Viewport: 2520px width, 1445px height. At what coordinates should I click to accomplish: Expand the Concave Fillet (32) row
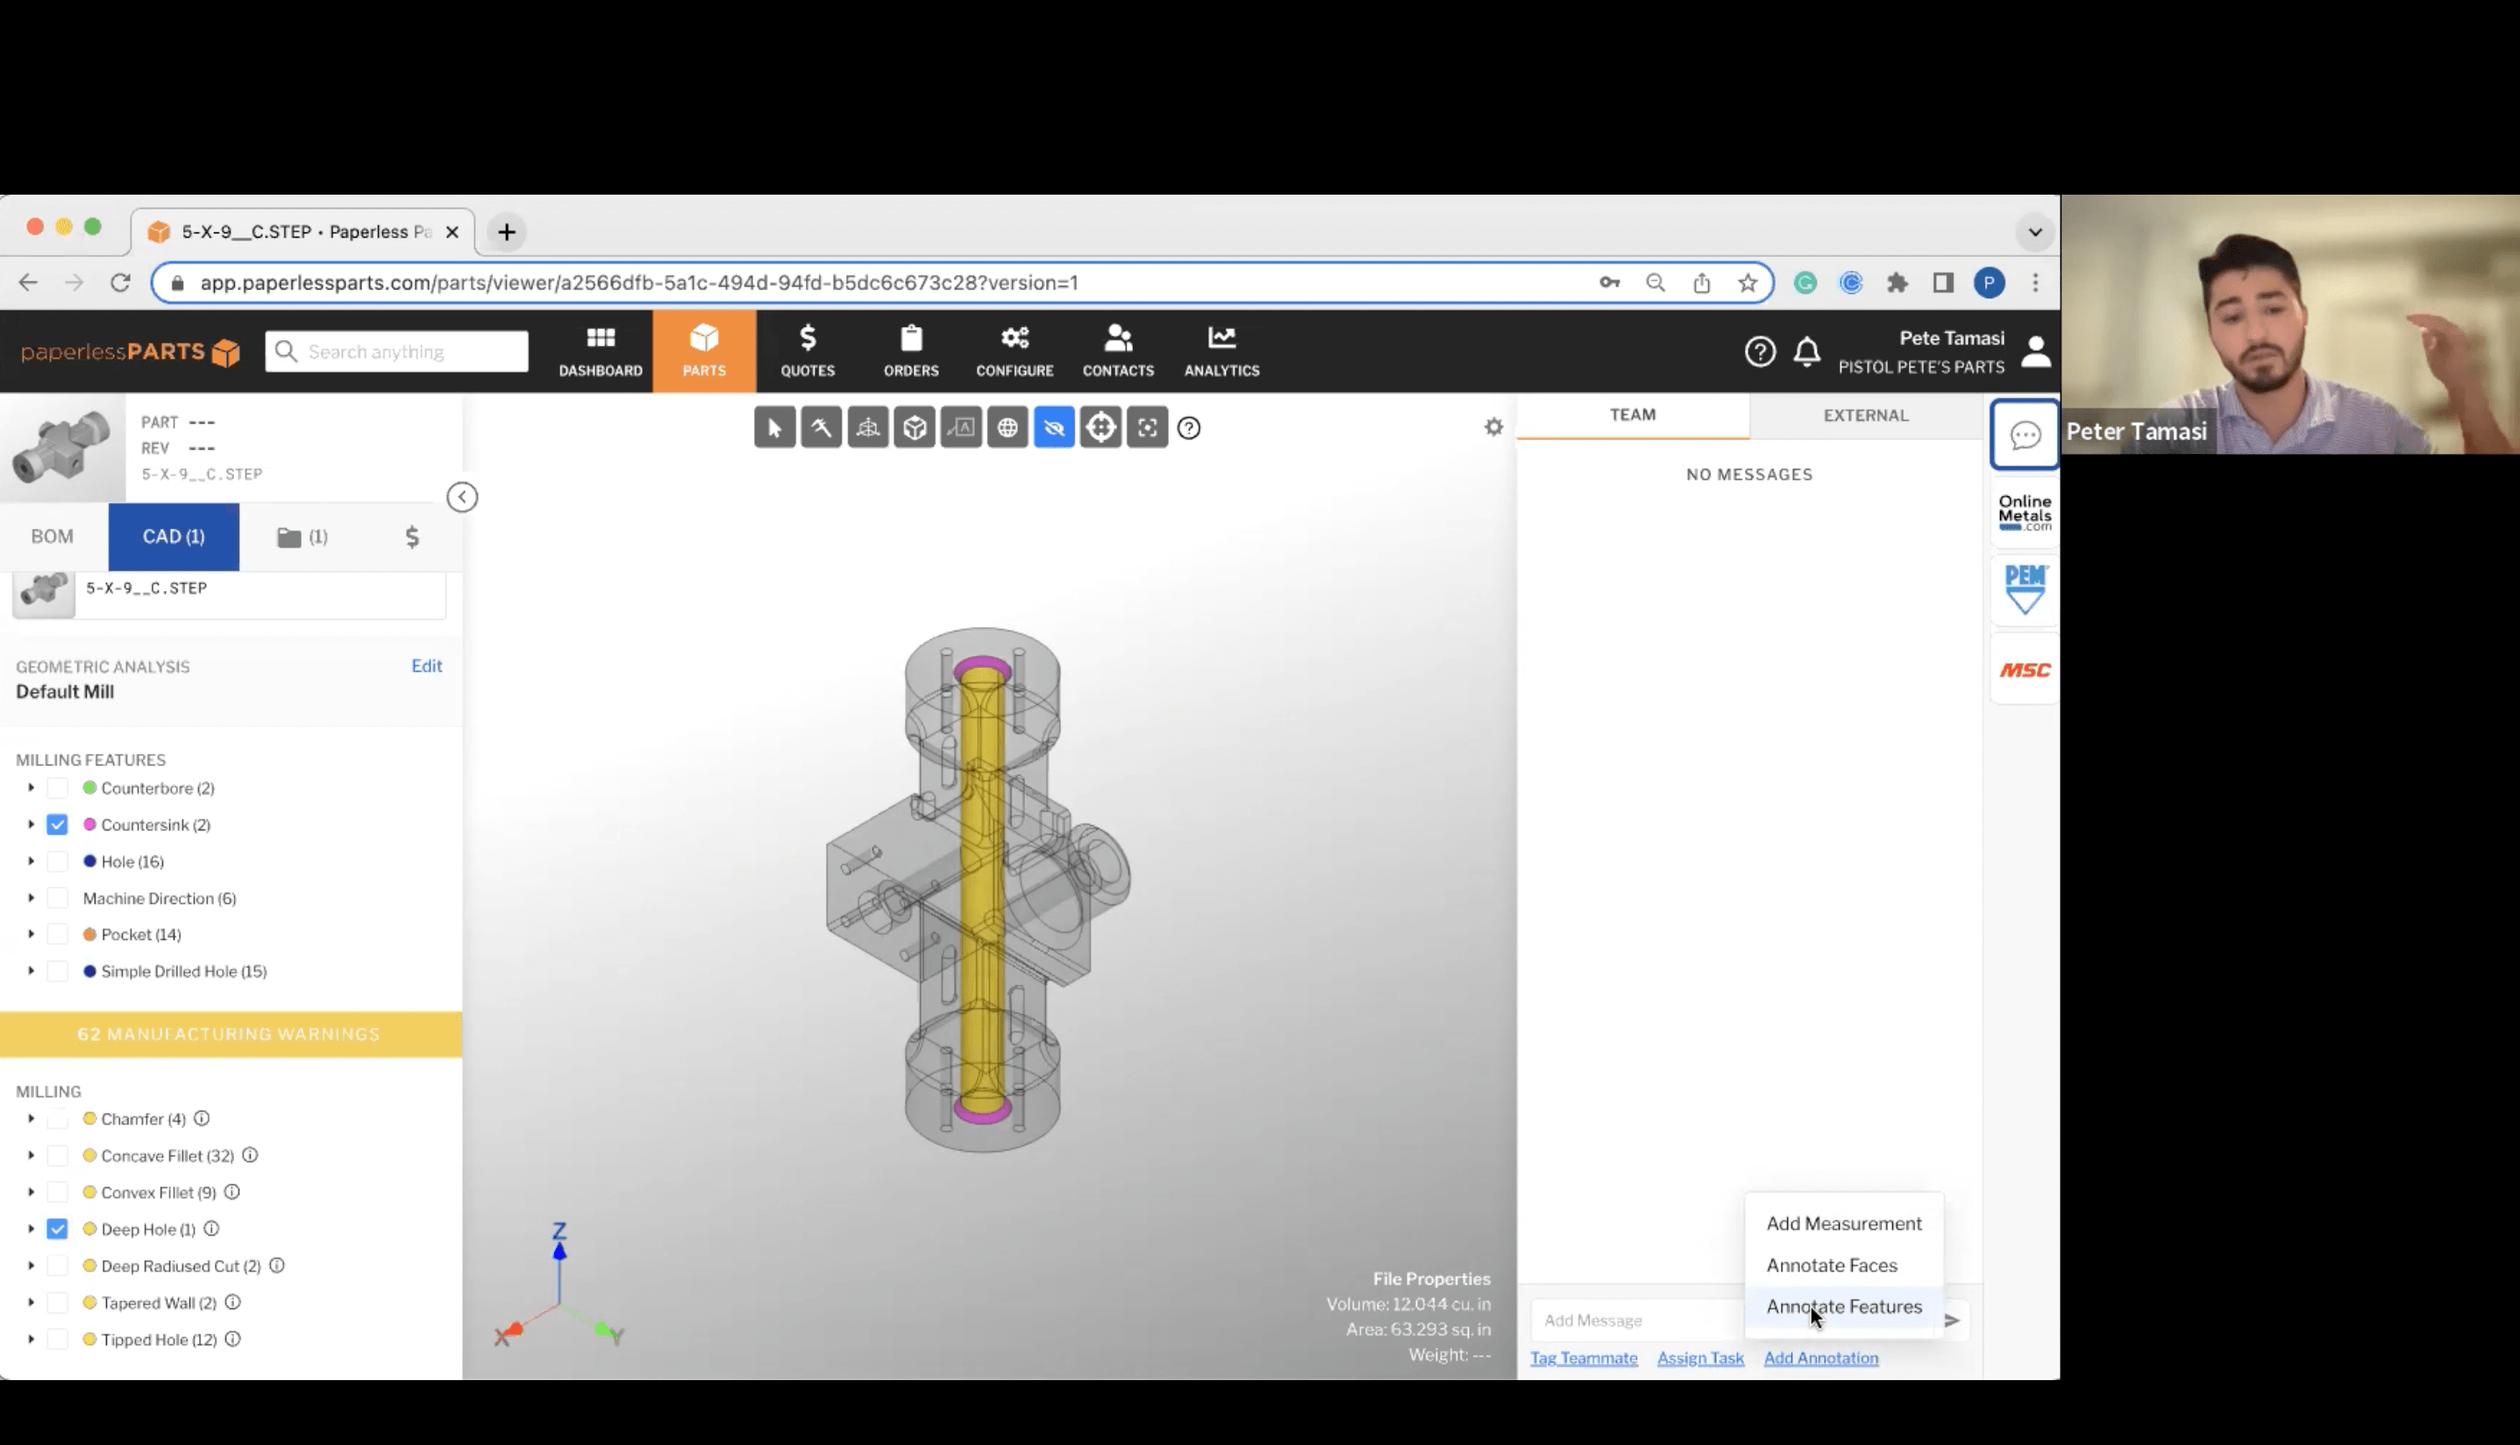31,1155
